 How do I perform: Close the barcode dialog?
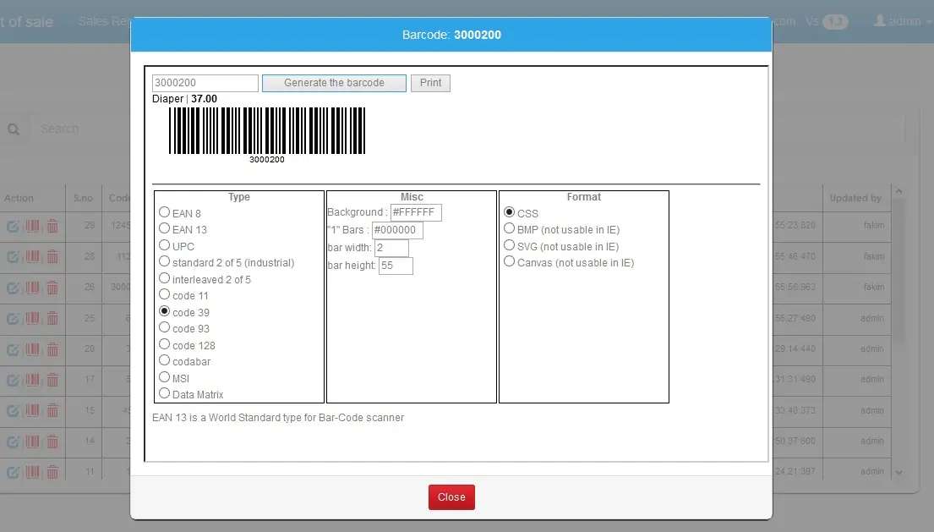451,496
